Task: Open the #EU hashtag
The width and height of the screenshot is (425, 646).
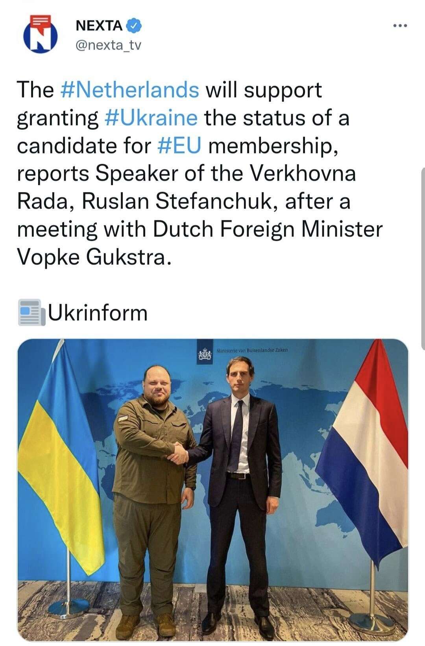Action: coord(179,145)
